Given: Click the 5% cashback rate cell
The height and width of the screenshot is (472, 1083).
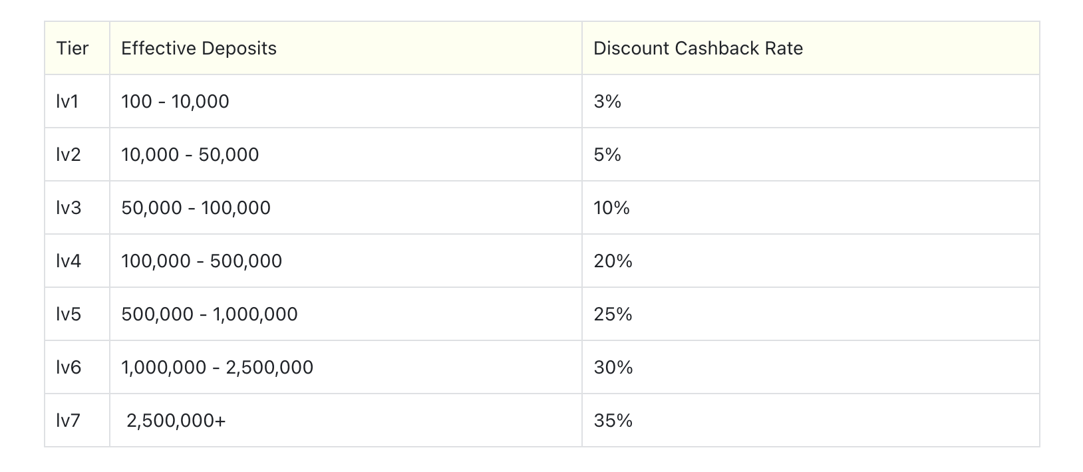Looking at the screenshot, I should (x=810, y=154).
